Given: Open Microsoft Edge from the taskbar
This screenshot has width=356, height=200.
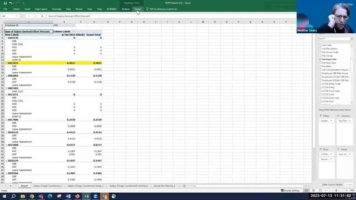Looking at the screenshot, I should pyautogui.click(x=50, y=196).
